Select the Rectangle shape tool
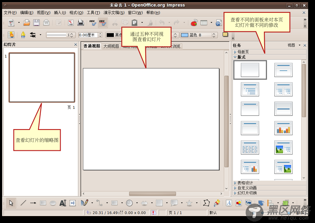Image resolution: width=315 pixels, height=223 pixels. [x=43, y=203]
